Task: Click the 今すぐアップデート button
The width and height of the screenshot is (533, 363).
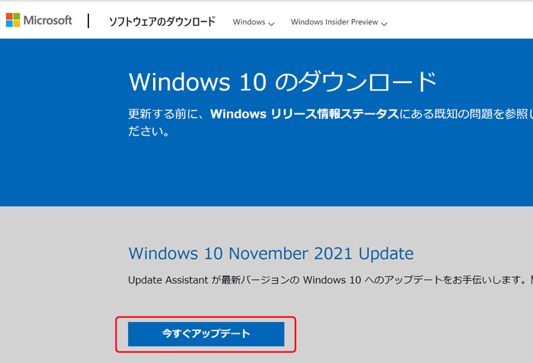Action: 206,334
